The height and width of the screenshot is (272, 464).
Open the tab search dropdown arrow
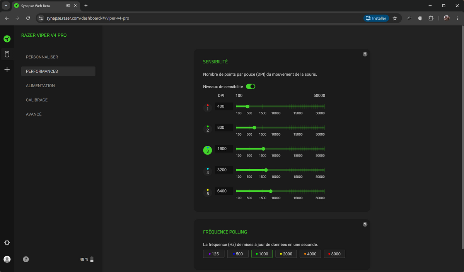pyautogui.click(x=6, y=6)
